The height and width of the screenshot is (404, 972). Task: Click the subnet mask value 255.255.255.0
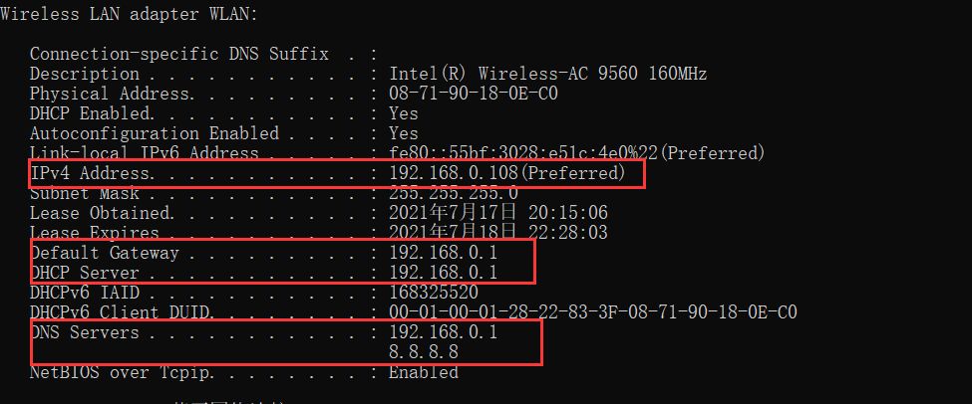click(x=453, y=193)
